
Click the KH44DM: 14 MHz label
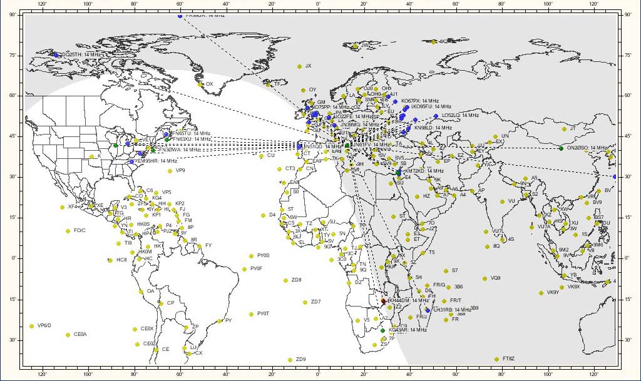click(x=408, y=300)
